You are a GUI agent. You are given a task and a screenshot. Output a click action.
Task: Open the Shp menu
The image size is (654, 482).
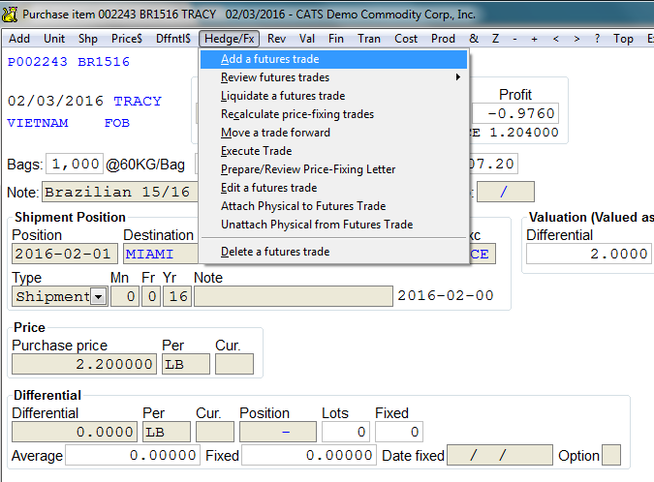pos(88,39)
